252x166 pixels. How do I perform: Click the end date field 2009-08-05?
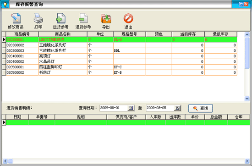coord(160,108)
